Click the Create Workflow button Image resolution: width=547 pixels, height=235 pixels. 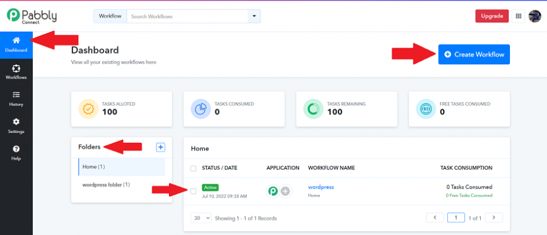[x=474, y=54]
